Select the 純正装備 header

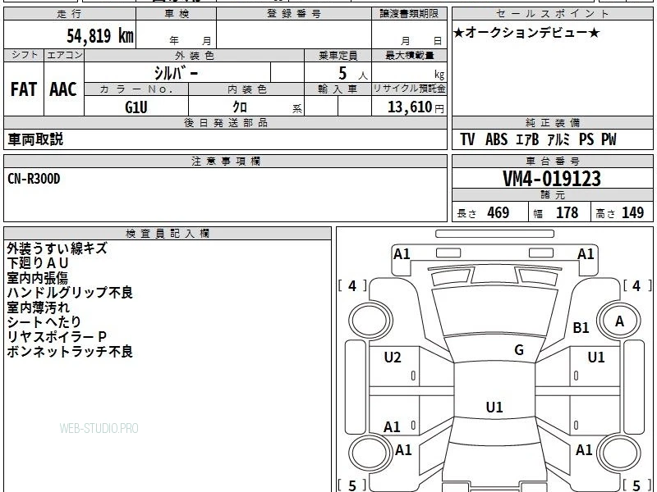552,122
